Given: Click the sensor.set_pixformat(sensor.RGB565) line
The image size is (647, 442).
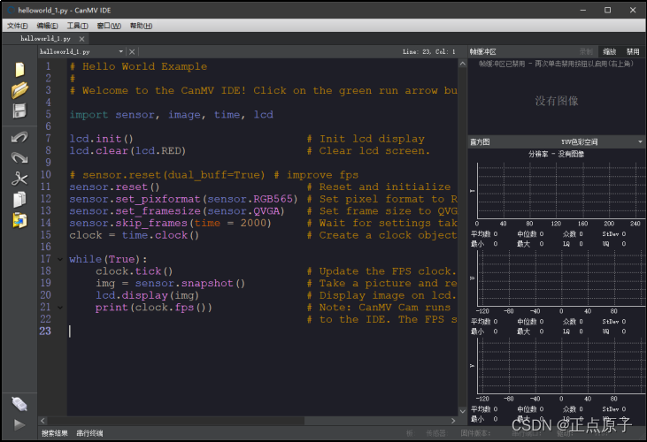Looking at the screenshot, I should pyautogui.click(x=183, y=199).
